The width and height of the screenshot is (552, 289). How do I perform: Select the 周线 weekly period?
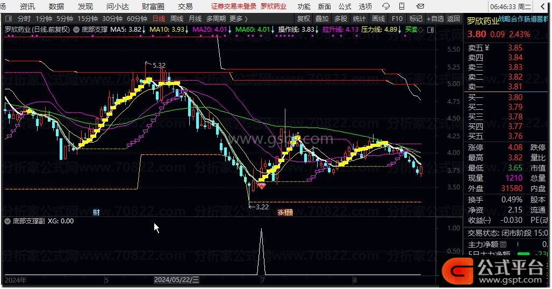pos(177,19)
